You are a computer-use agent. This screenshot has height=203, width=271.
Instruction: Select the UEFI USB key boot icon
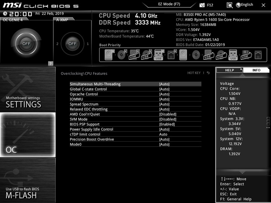(x=159, y=55)
